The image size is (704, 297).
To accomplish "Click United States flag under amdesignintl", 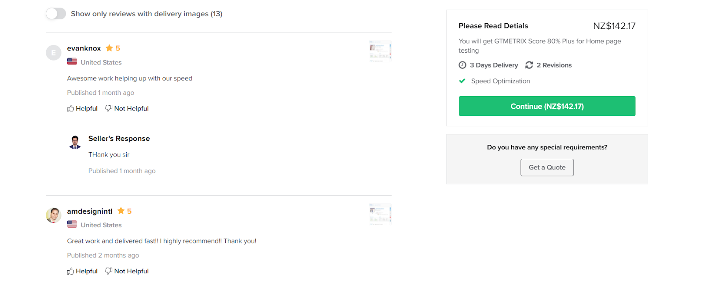I will 72,225.
